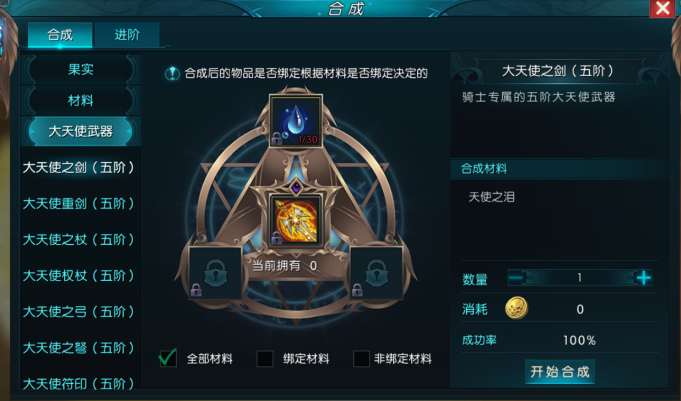The width and height of the screenshot is (681, 401).
Task: Switch to the 进阶 tab
Action: (x=127, y=35)
